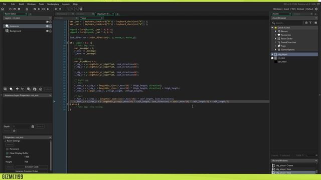This screenshot has width=321, height=180.
Task: Select the *Step event tab
Action: click(x=91, y=18)
